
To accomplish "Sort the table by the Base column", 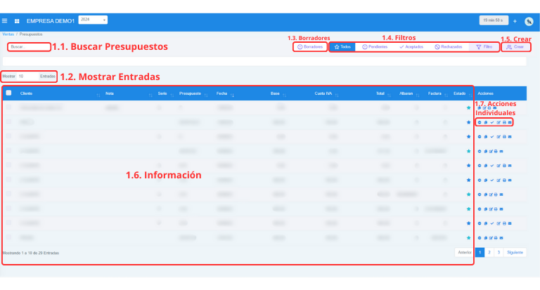I will coord(275,93).
